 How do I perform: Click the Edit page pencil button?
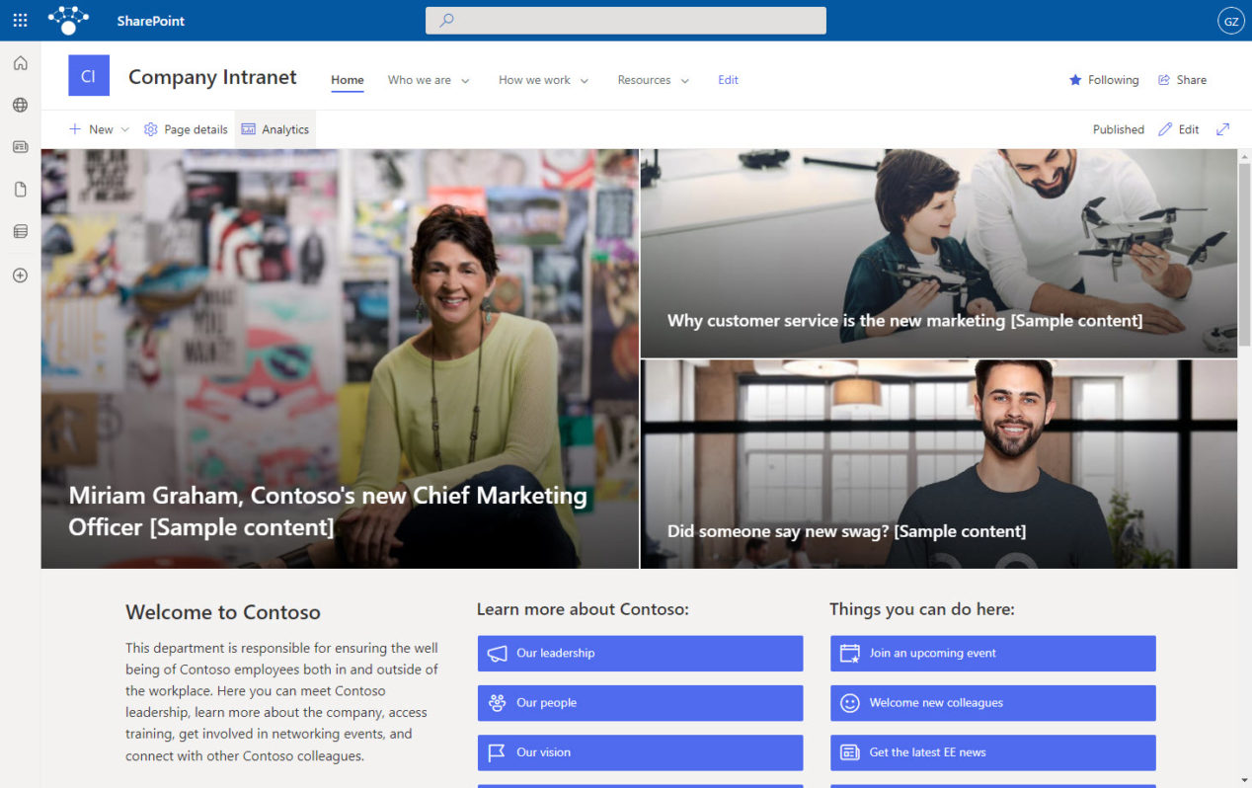pos(1179,129)
